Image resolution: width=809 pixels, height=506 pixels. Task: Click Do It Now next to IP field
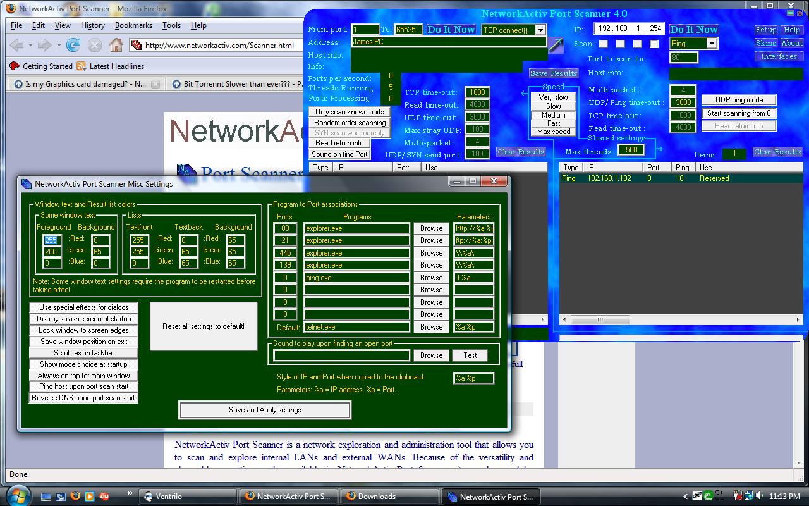694,30
